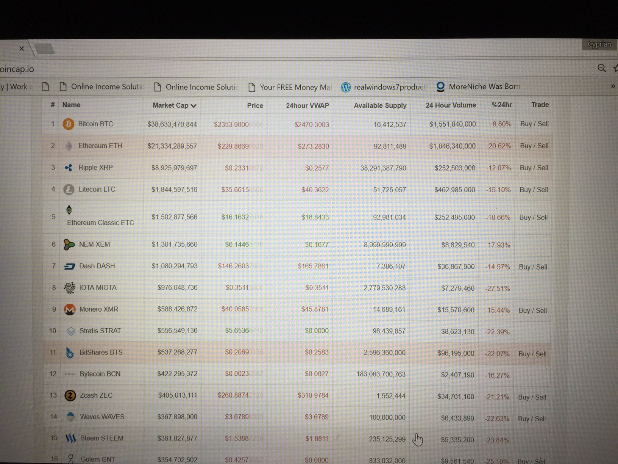Click the Monero XMR logo icon

click(70, 310)
